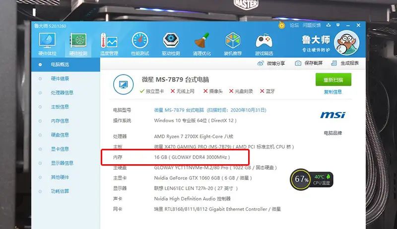Click the AMD Ryzen 7 2700X processor text
397x229 pixels.
pyautogui.click(x=194, y=137)
